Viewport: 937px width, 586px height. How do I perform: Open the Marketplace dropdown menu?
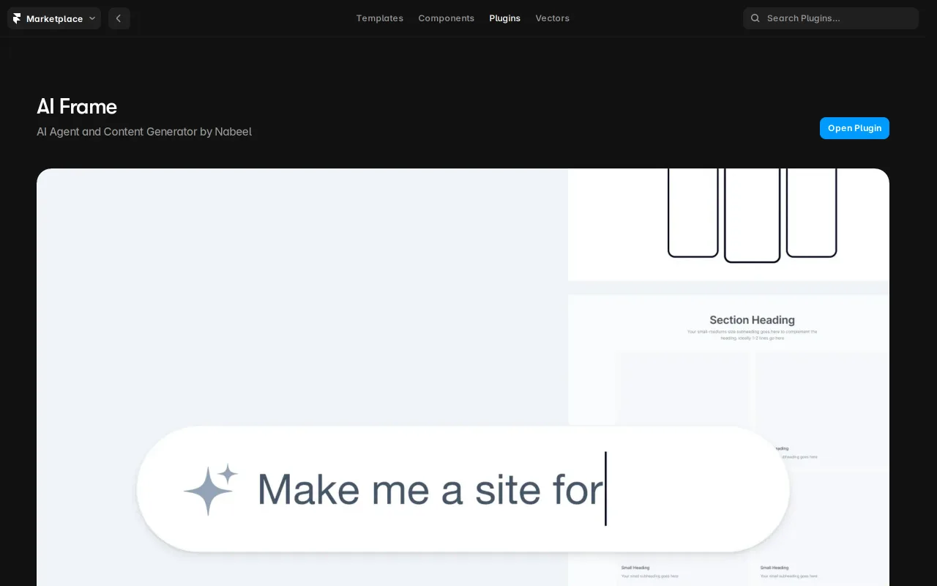click(x=54, y=18)
